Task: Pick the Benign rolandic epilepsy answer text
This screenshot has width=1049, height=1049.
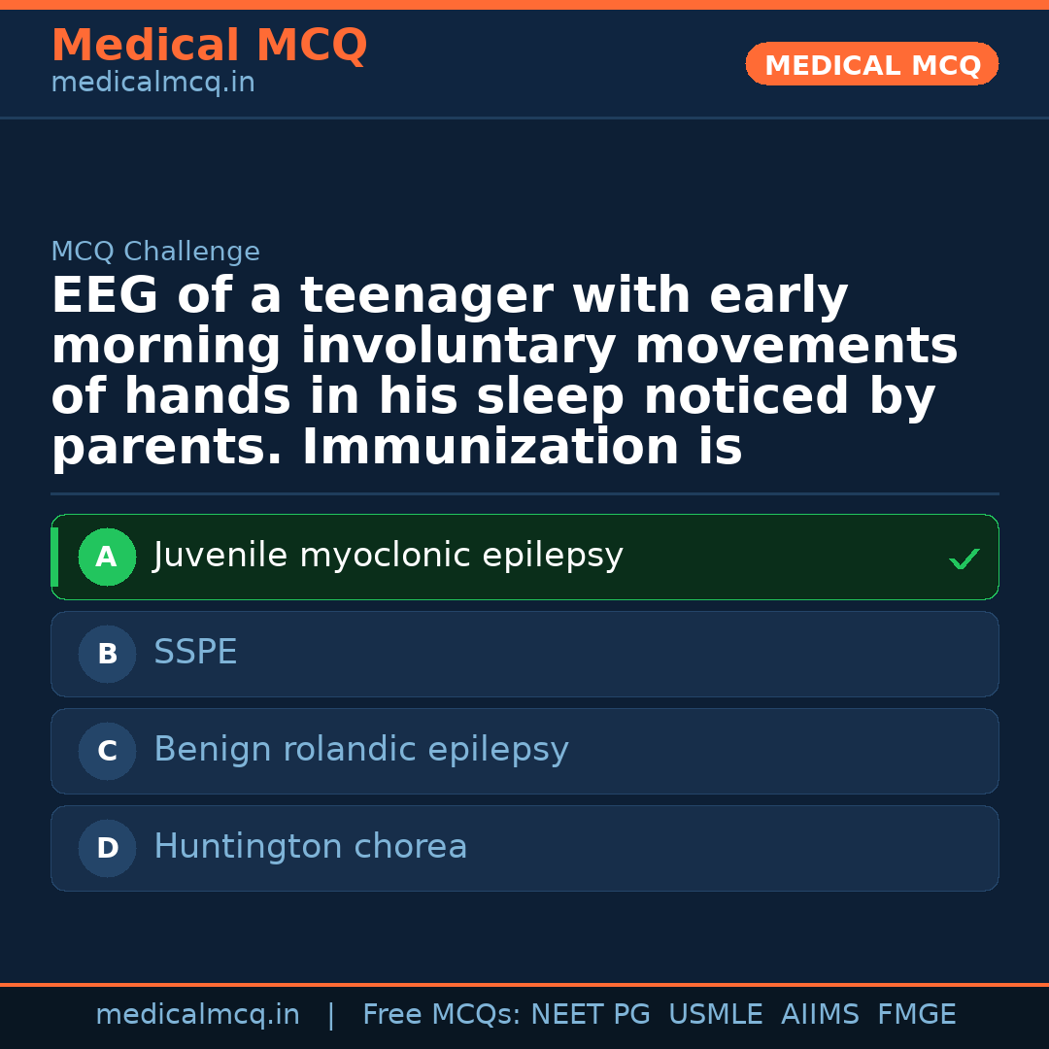Action: pyautogui.click(x=360, y=750)
